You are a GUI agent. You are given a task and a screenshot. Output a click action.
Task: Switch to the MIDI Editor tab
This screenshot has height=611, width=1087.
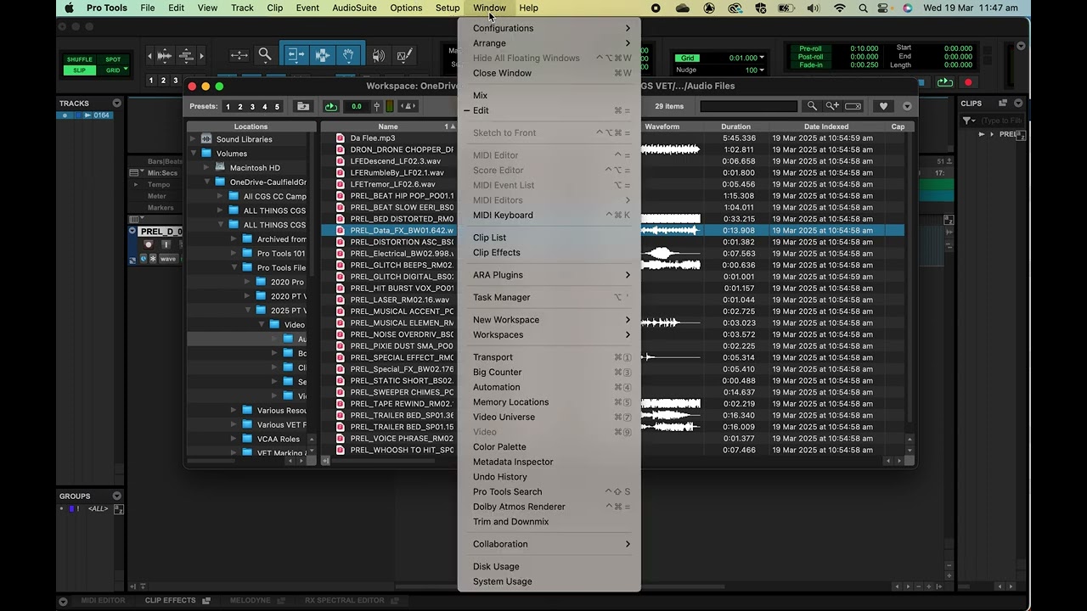[x=103, y=601]
